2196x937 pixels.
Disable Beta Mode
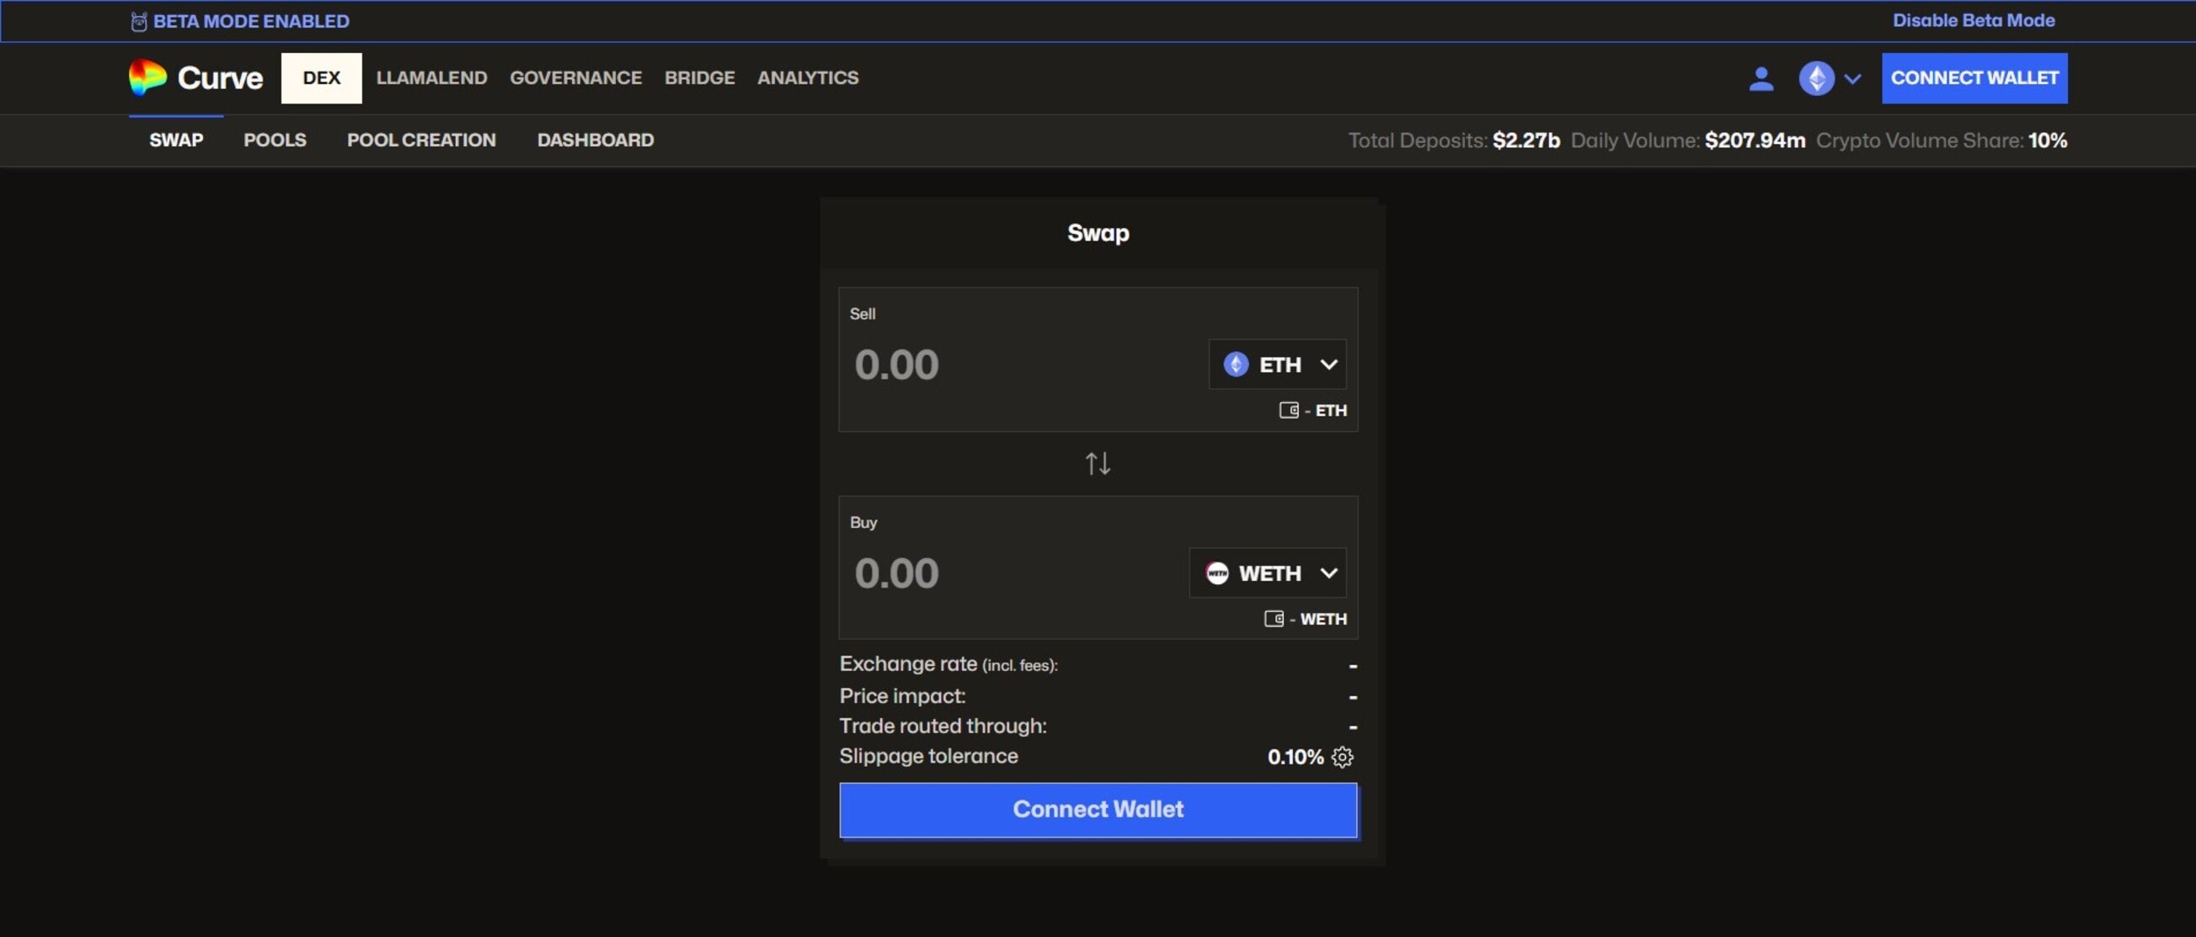(x=1974, y=19)
